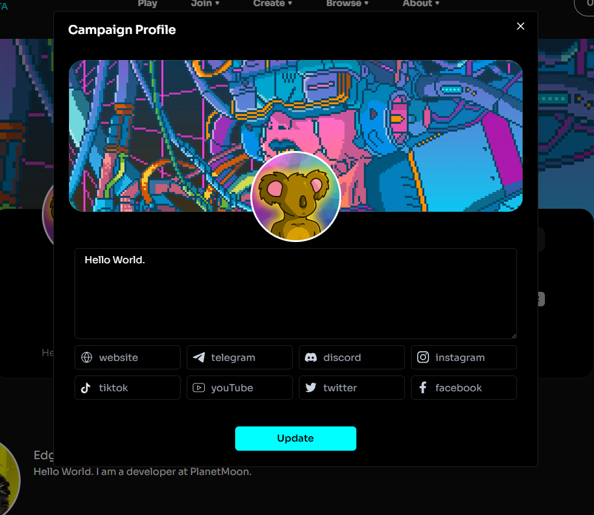
Task: Click the twitter link field label
Action: (339, 388)
